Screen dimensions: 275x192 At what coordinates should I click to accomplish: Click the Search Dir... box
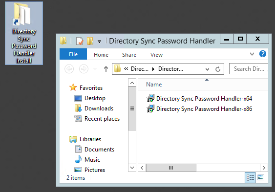[249, 69]
